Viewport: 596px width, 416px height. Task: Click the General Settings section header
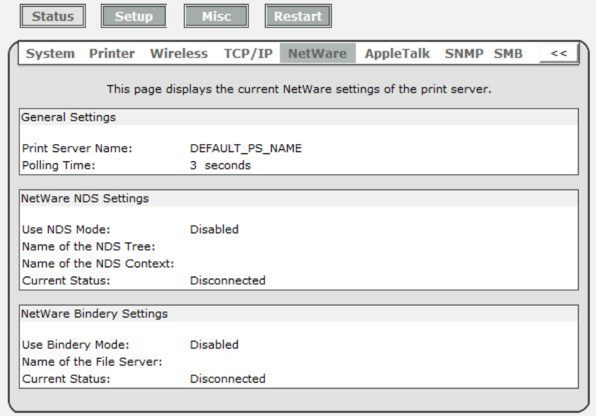69,117
